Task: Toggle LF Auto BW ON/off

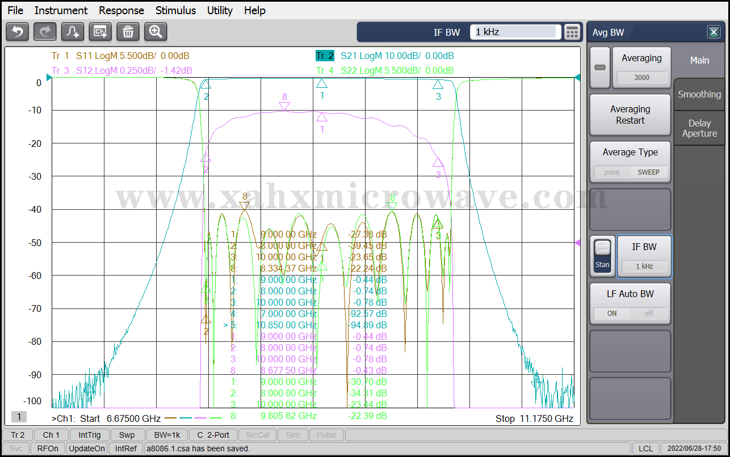Action: tap(630, 303)
